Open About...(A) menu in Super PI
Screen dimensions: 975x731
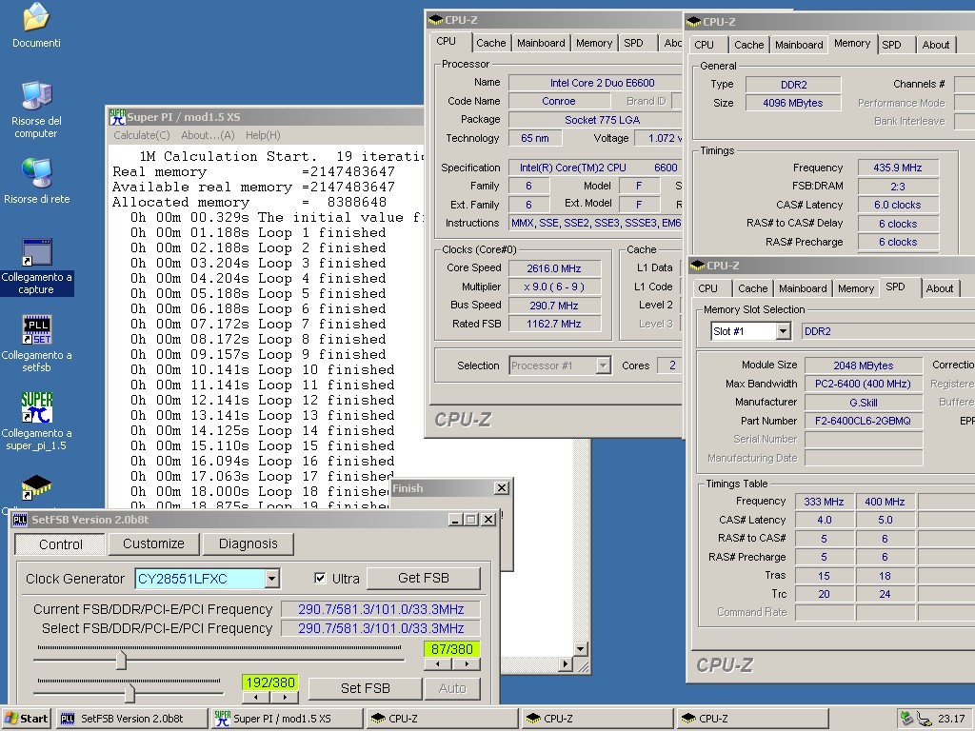point(208,135)
